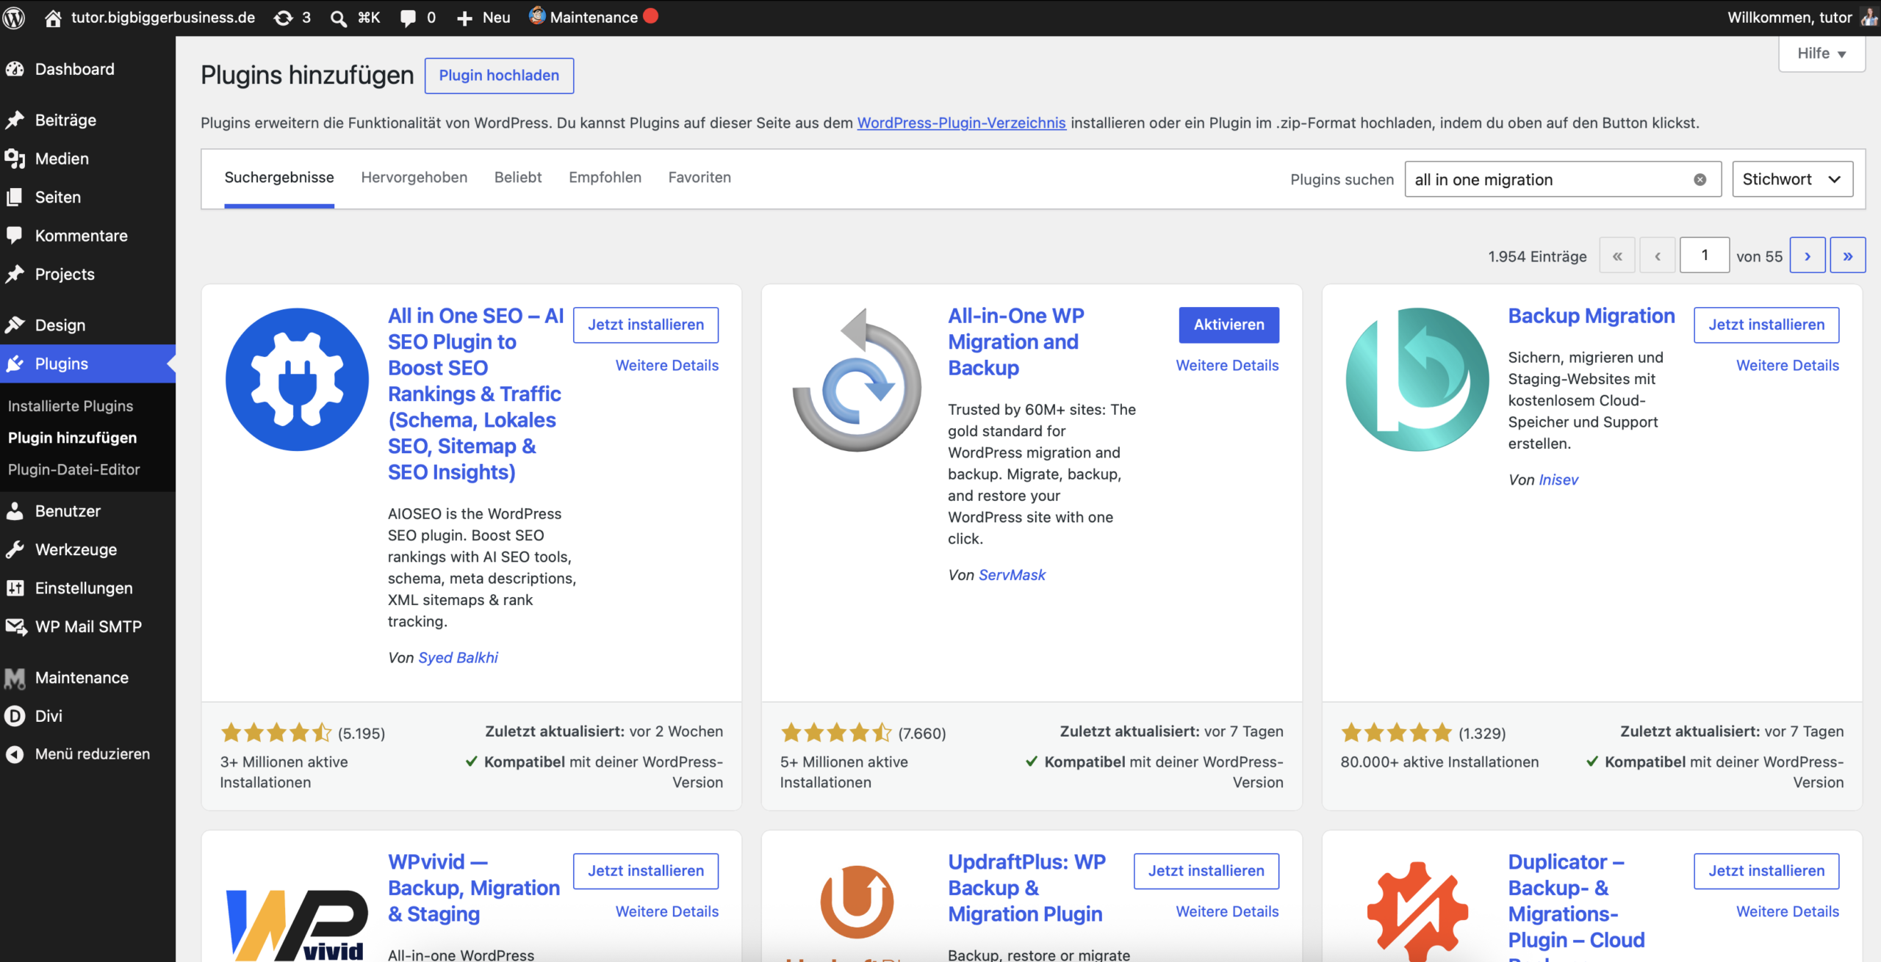Open the Maintenance item in the admin bar
This screenshot has height=962, width=1881.
click(x=594, y=17)
